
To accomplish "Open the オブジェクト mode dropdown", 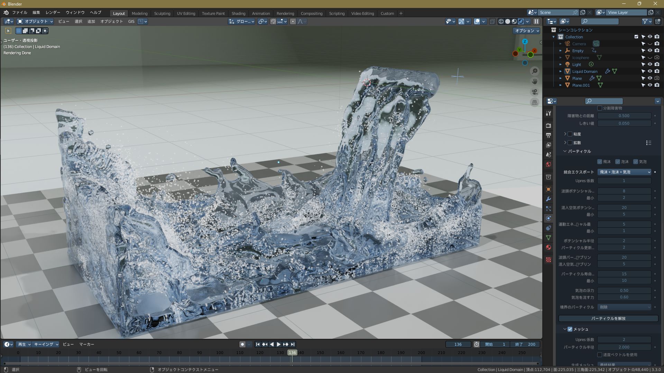I will click(x=36, y=21).
